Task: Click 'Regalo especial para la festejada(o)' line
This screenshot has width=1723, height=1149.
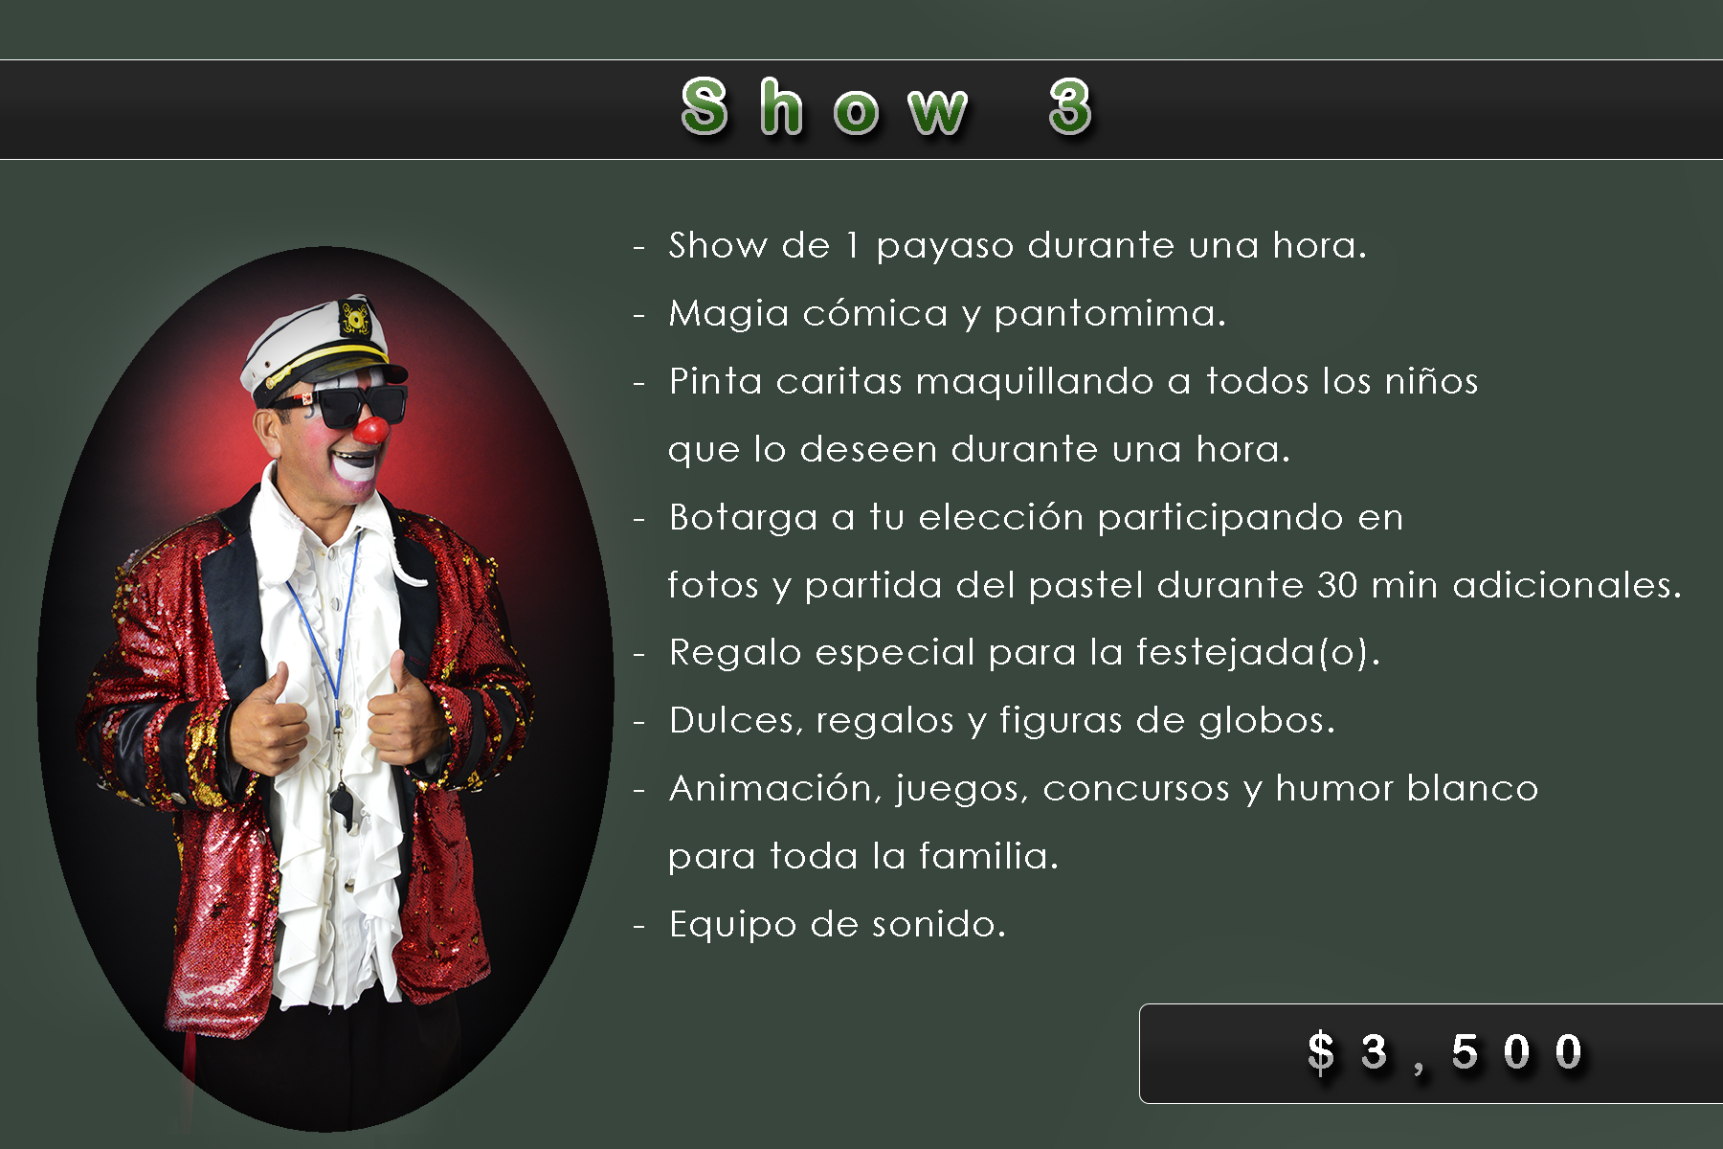Action: click(x=1024, y=653)
